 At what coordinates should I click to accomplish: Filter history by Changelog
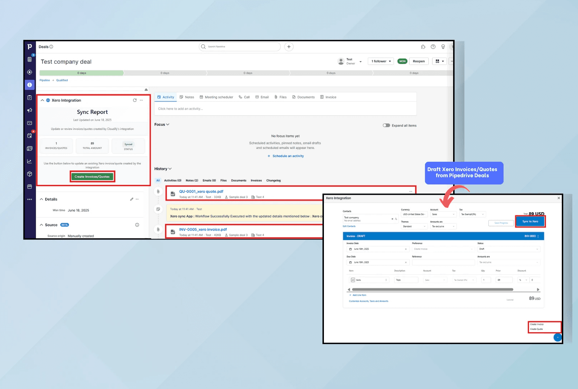coord(274,180)
